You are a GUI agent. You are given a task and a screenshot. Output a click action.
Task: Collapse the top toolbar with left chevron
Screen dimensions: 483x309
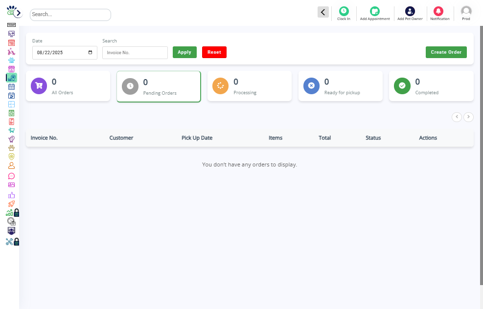click(x=323, y=12)
